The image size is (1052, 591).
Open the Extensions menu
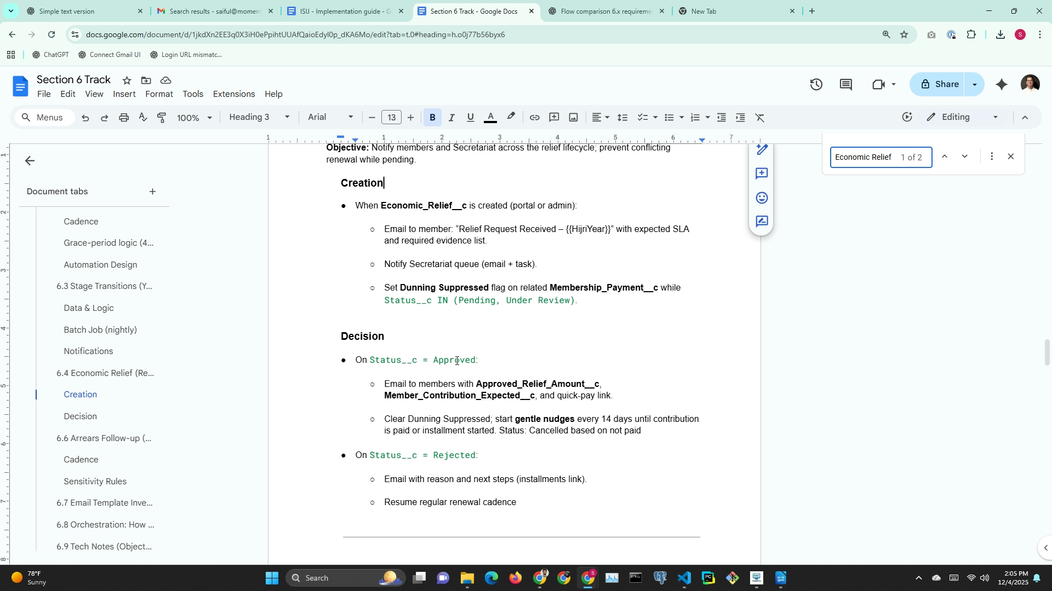click(x=233, y=94)
